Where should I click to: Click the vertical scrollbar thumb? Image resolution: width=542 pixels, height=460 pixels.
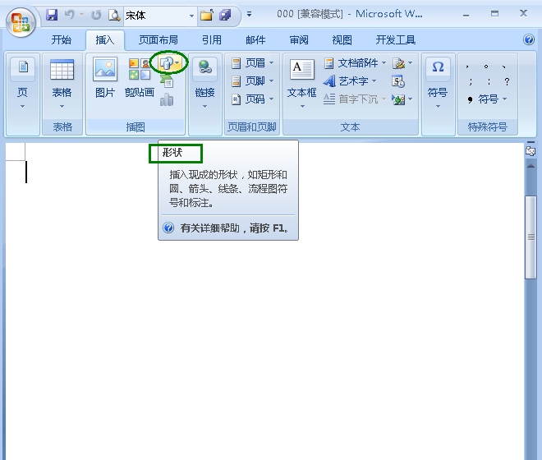(x=531, y=237)
